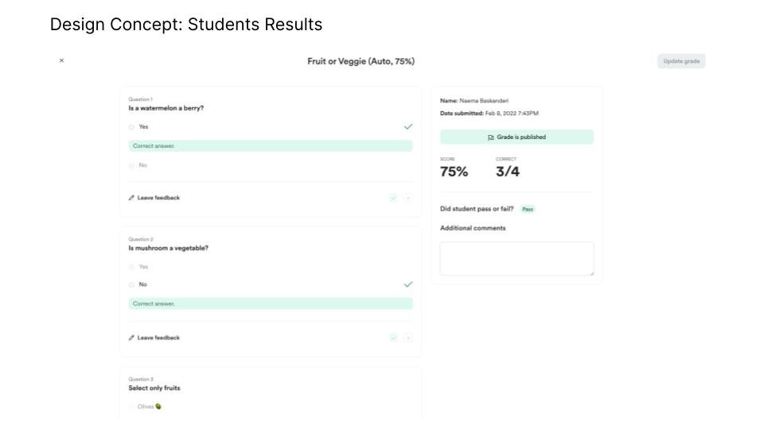Mark Question 1 incorrect with x button

click(x=408, y=198)
